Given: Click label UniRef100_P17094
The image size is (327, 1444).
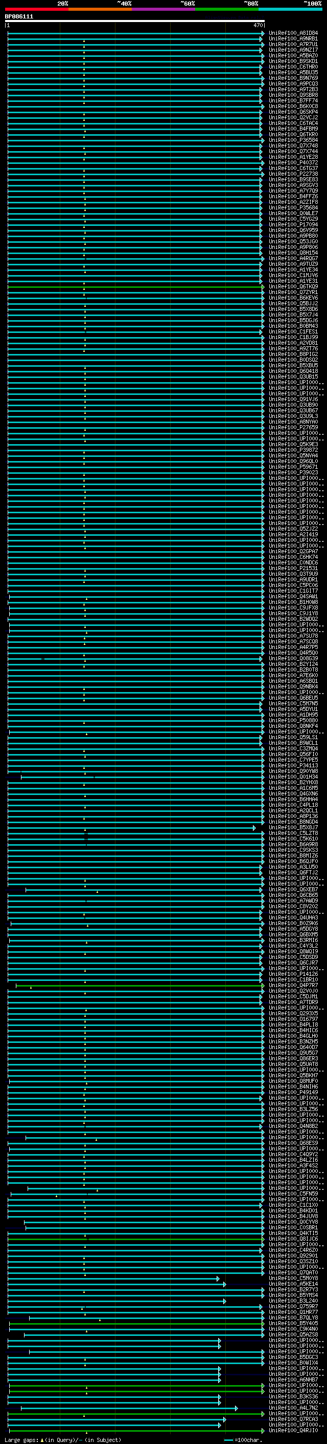Looking at the screenshot, I should [293, 224].
